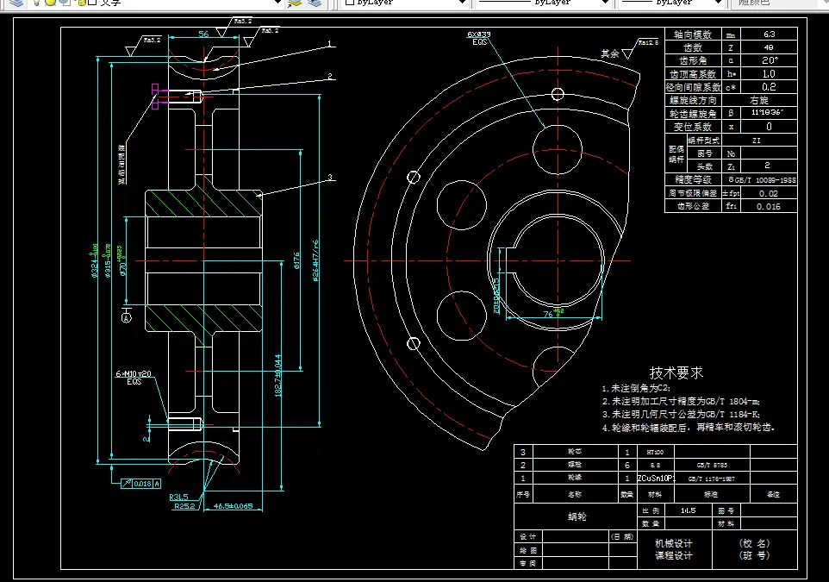829x582 pixels.
Task: Toggle the viewport freeze icon in layer list
Action: [x=65, y=3]
